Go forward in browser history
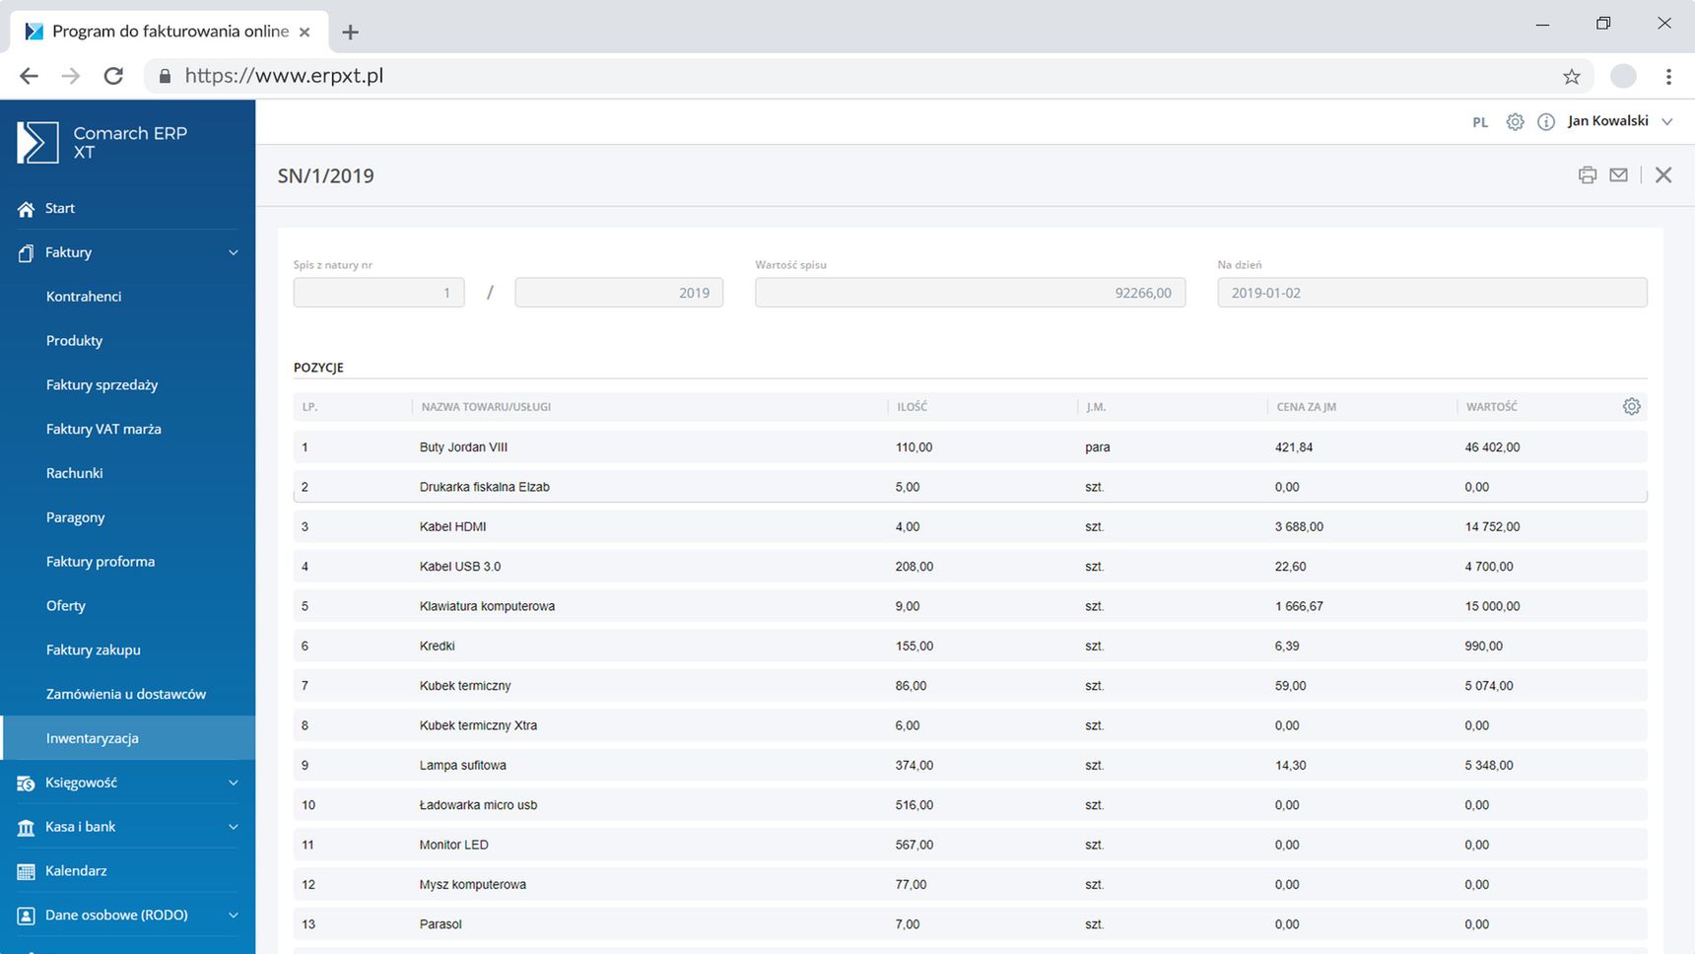This screenshot has width=1695, height=954. tap(71, 76)
